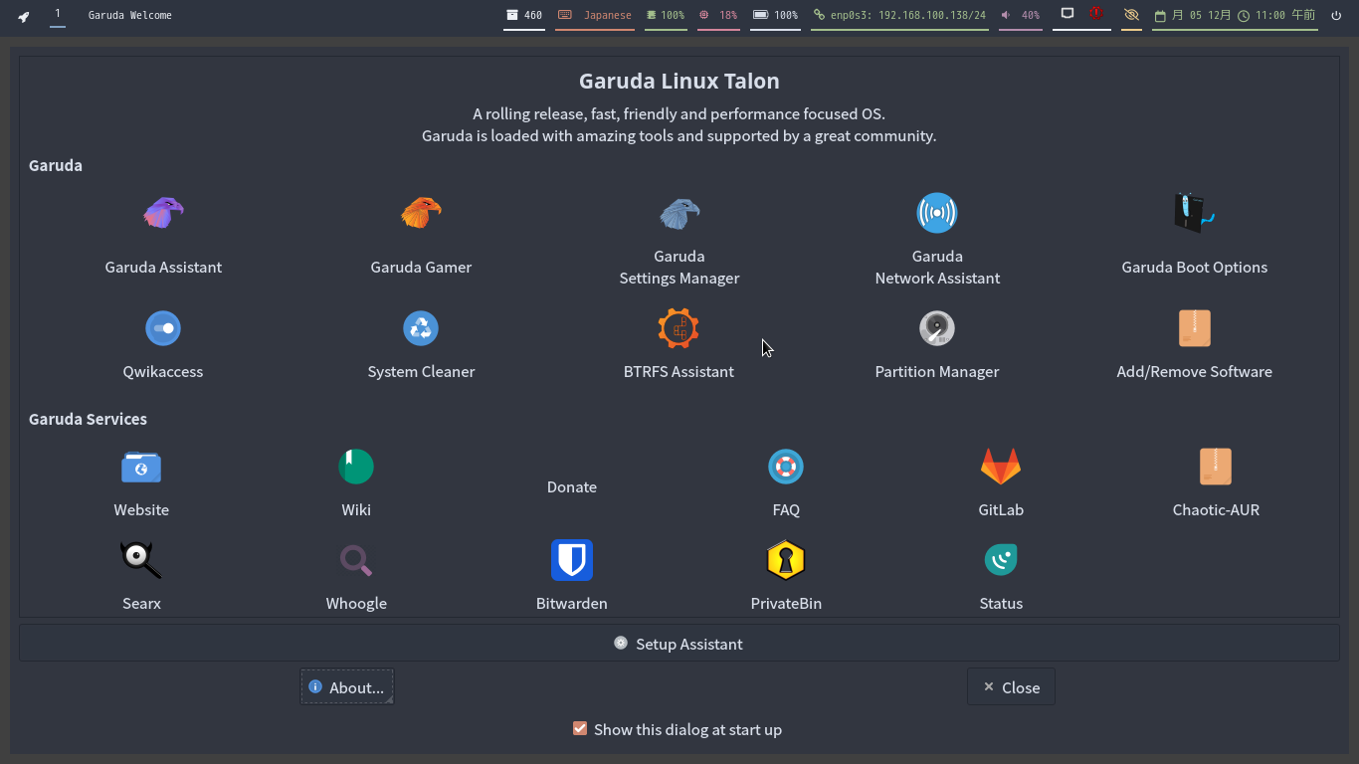1359x764 pixels.
Task: Open Garuda Settings Manager
Action: [679, 240]
